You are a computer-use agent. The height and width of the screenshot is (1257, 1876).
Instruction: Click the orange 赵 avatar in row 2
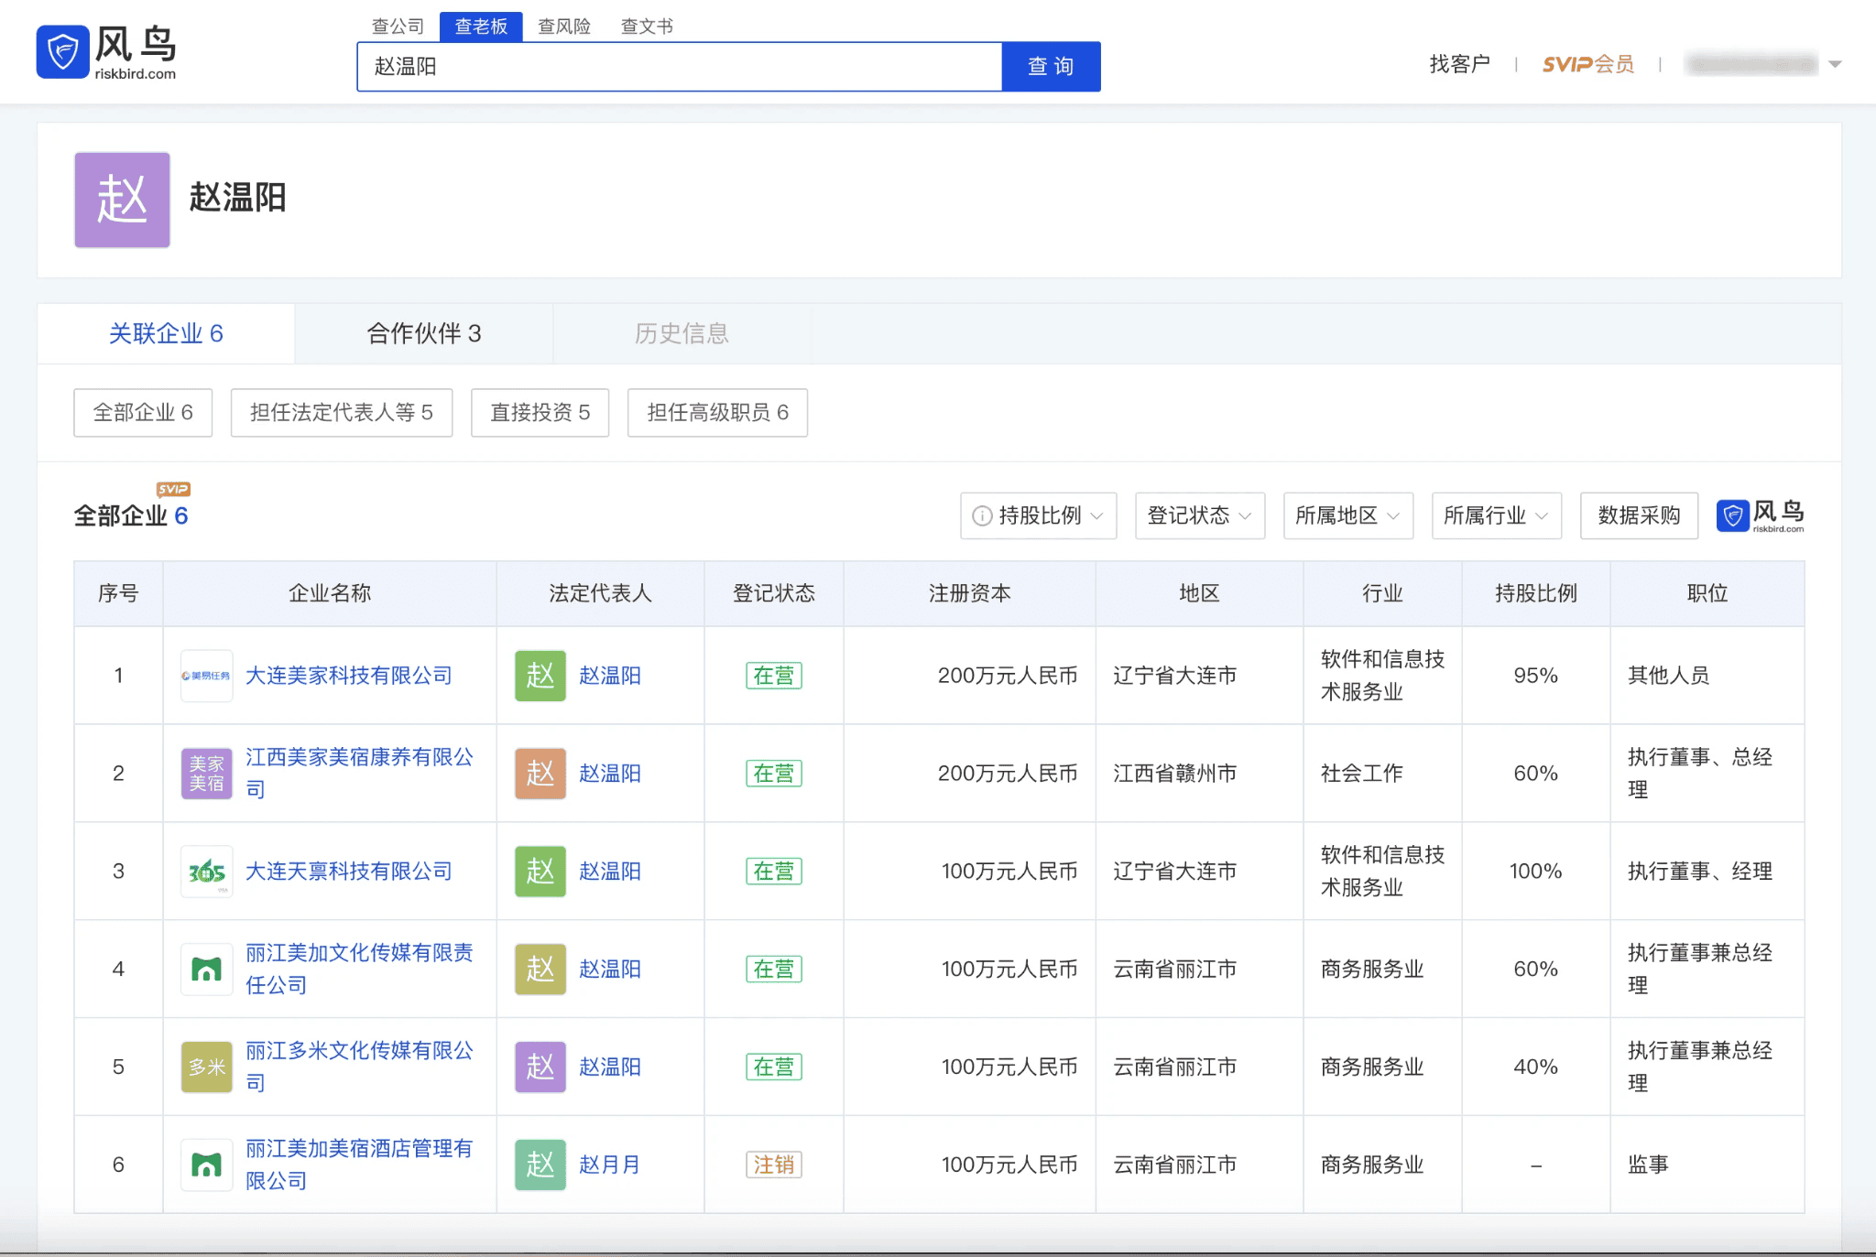[540, 774]
